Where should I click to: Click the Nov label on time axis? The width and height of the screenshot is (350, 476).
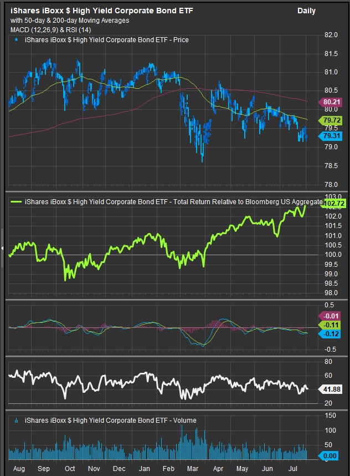[94, 469]
